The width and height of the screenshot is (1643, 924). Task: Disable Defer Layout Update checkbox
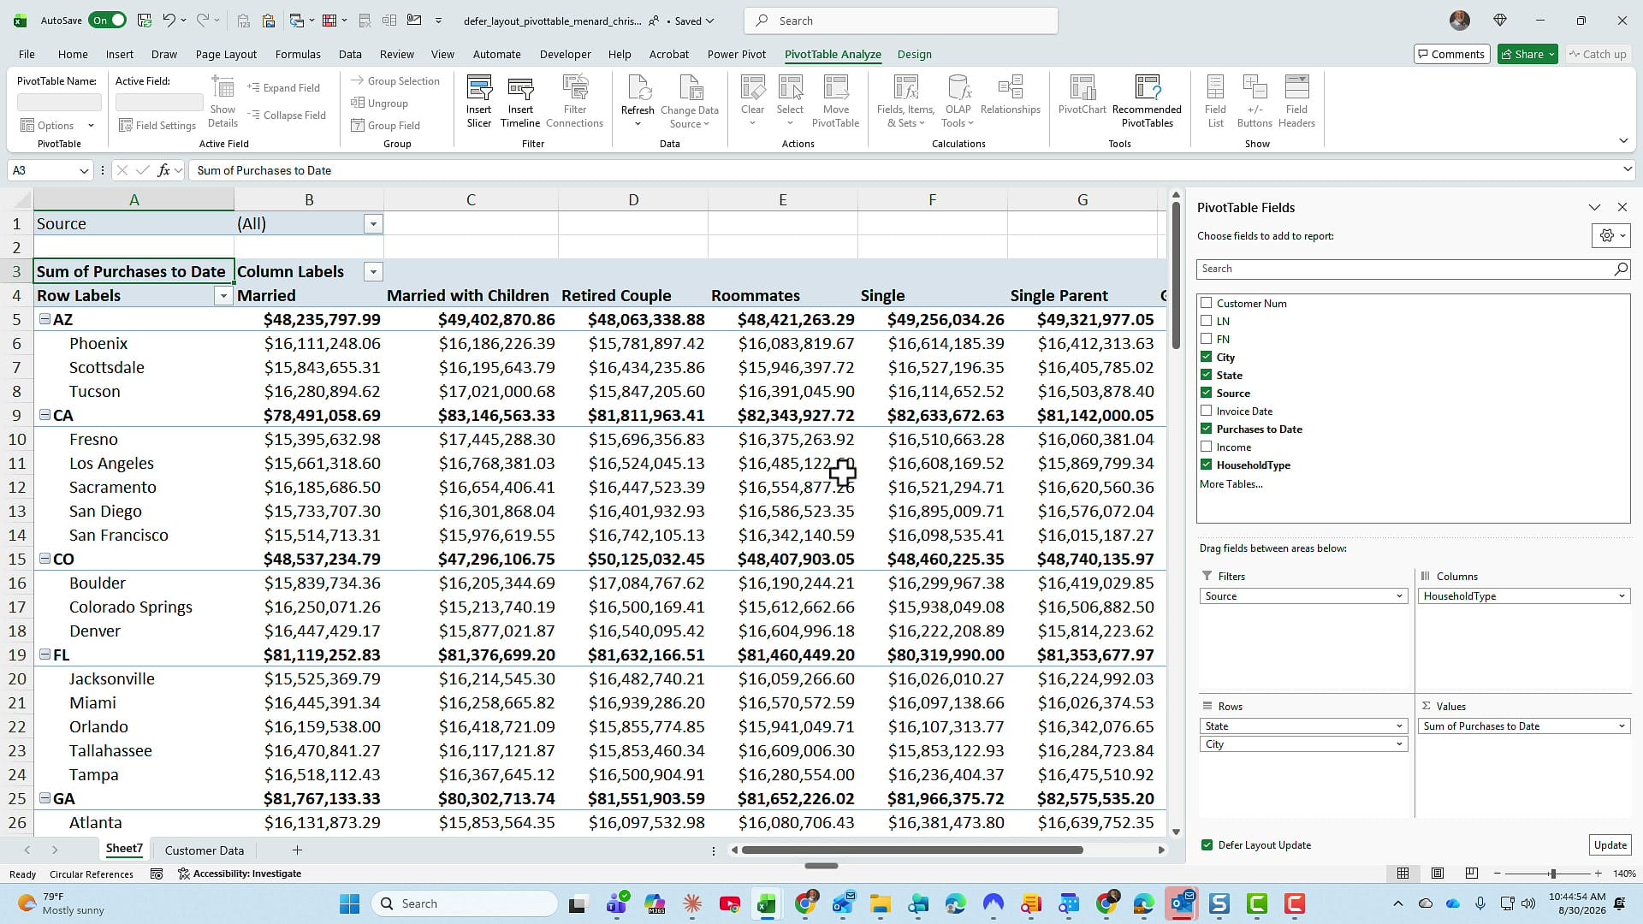[1207, 845]
